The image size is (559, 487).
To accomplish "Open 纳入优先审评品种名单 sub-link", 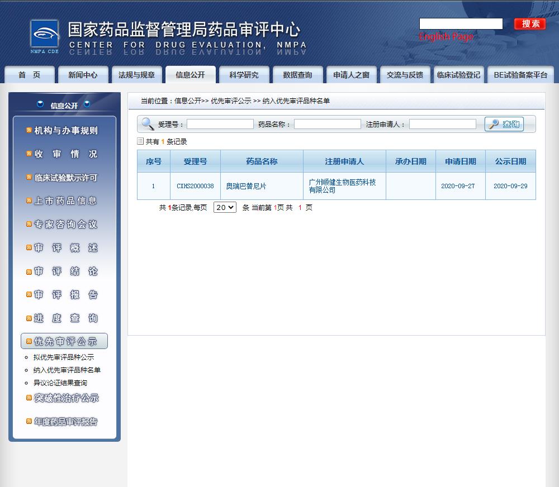I will [67, 370].
